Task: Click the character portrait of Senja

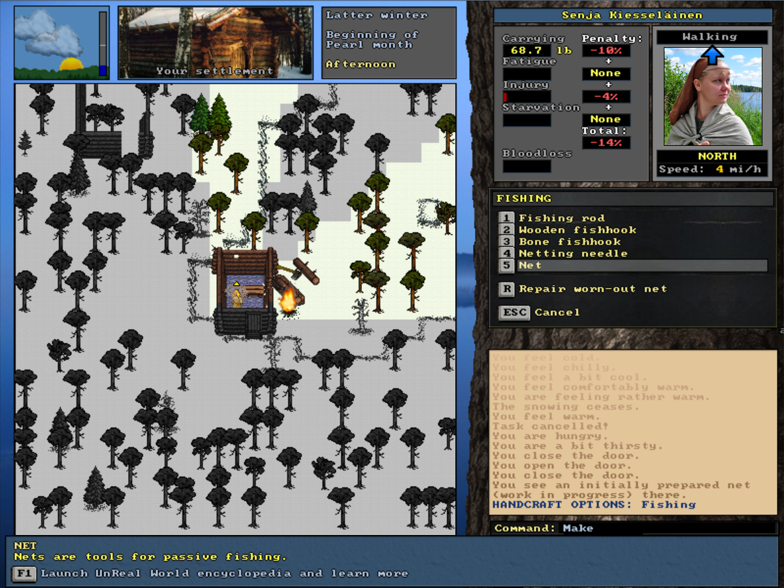Action: [x=712, y=96]
